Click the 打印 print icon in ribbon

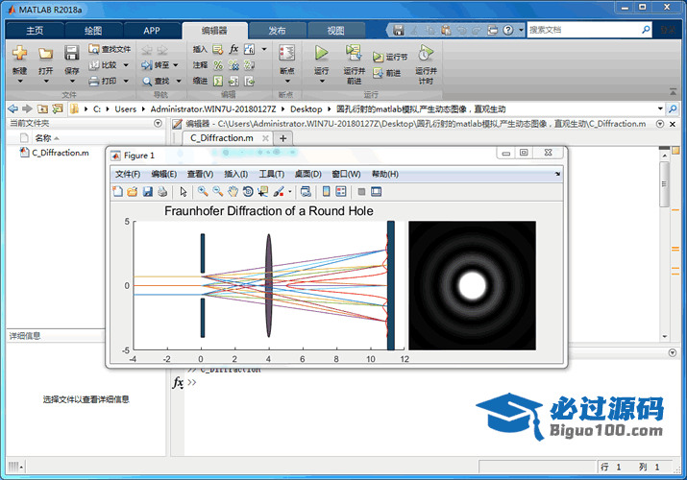(x=94, y=81)
